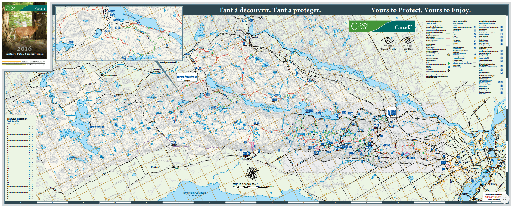512x208 pixels.
Task: Click the Beach legend icon
Action: pyautogui.click(x=501, y=70)
